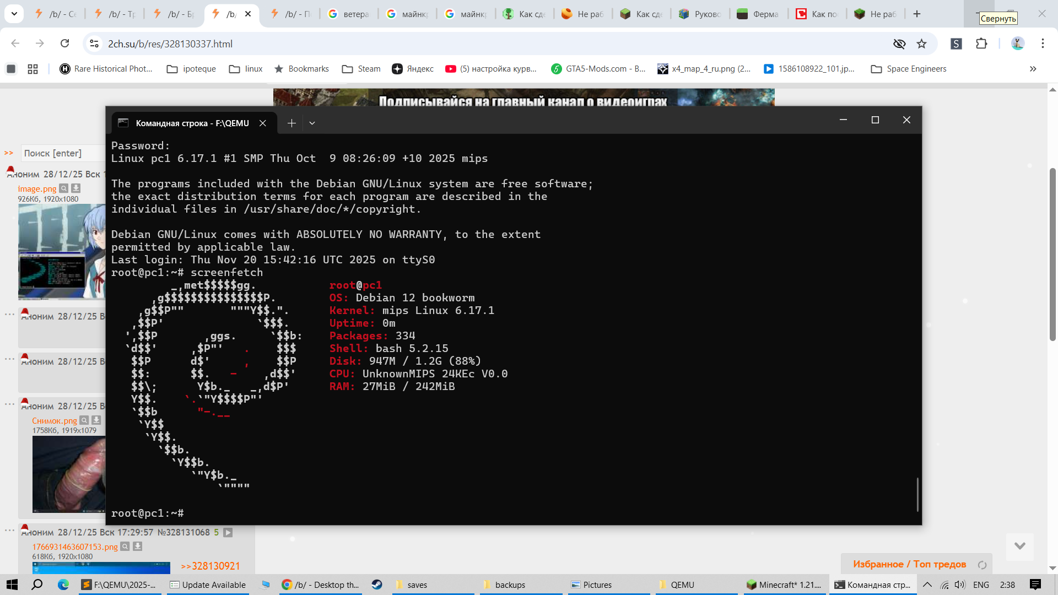
Task: Click the Microsoft Edge taskbar icon
Action: tap(63, 585)
